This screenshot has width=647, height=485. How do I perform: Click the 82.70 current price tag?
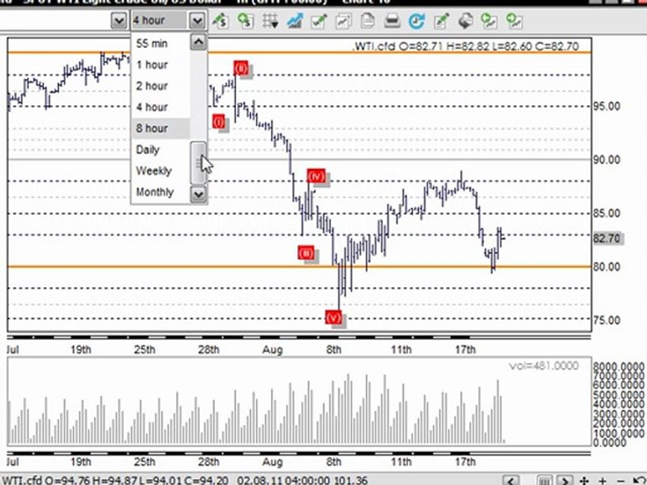pos(607,238)
